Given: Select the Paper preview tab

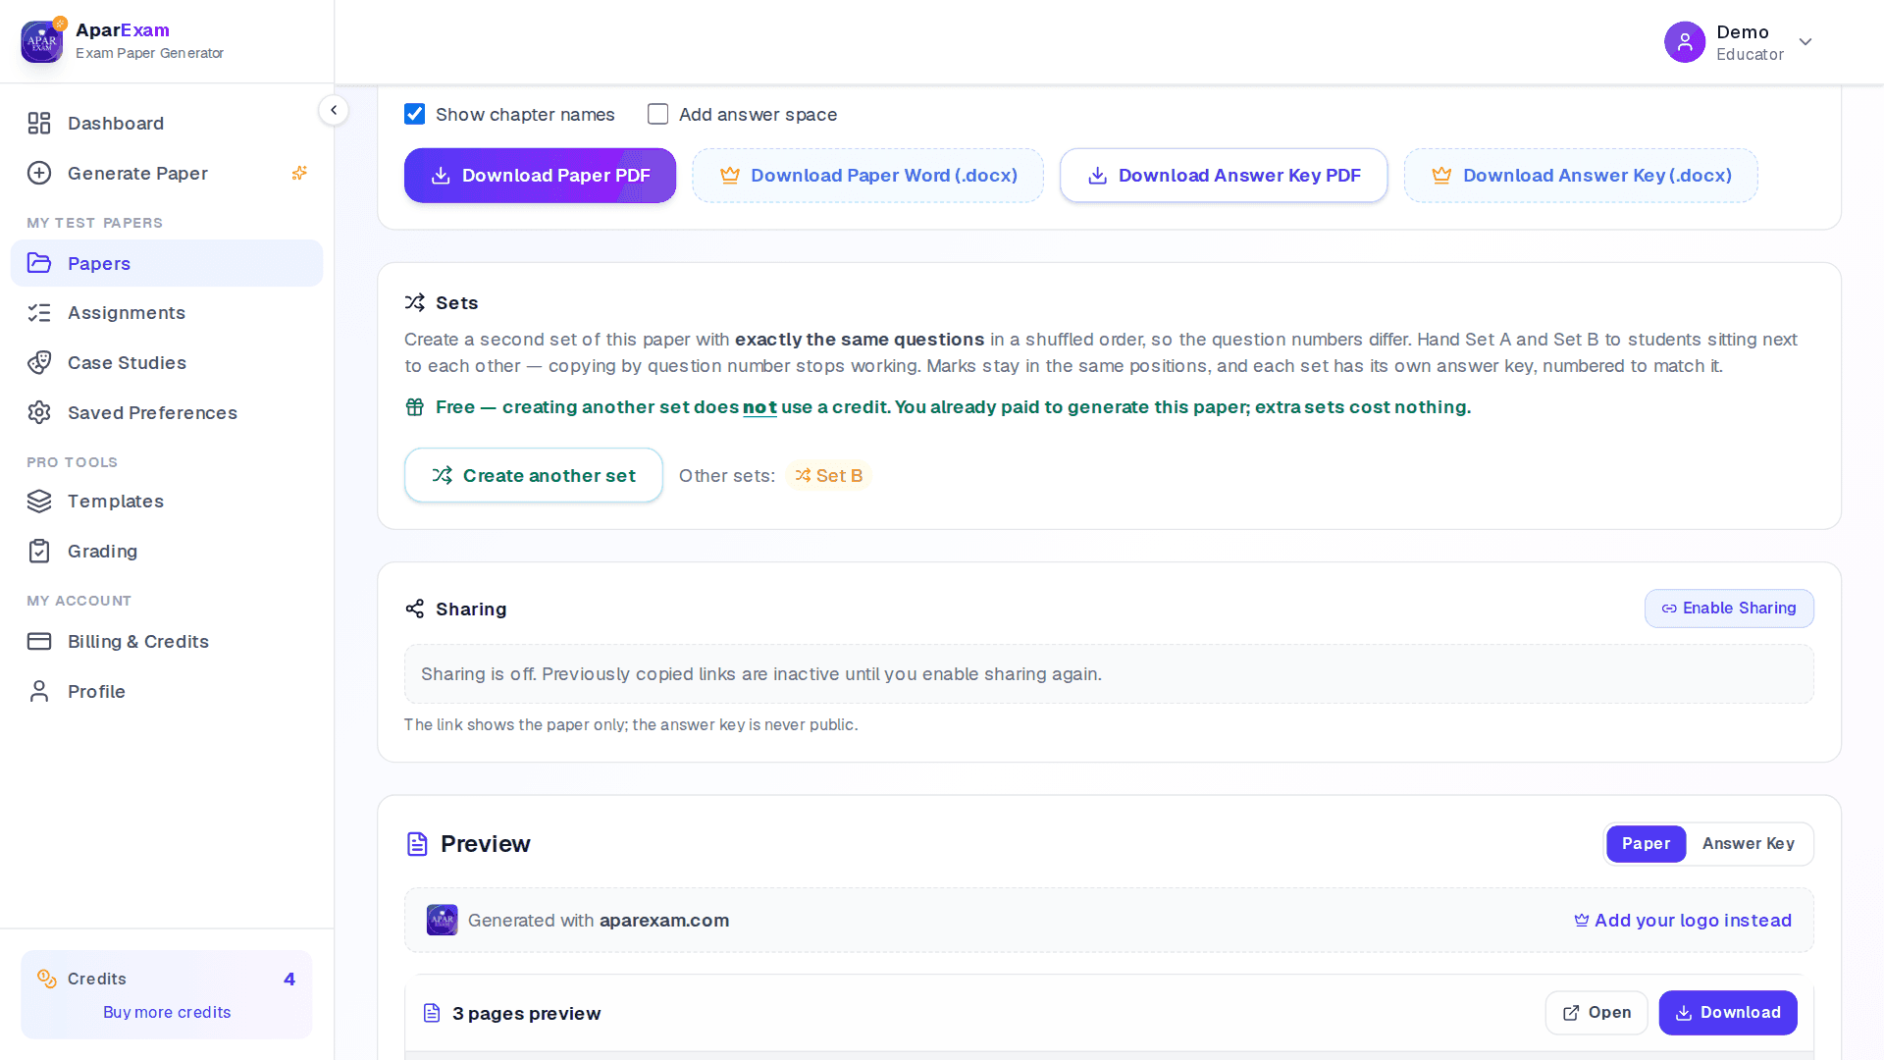Looking at the screenshot, I should pyautogui.click(x=1646, y=844).
